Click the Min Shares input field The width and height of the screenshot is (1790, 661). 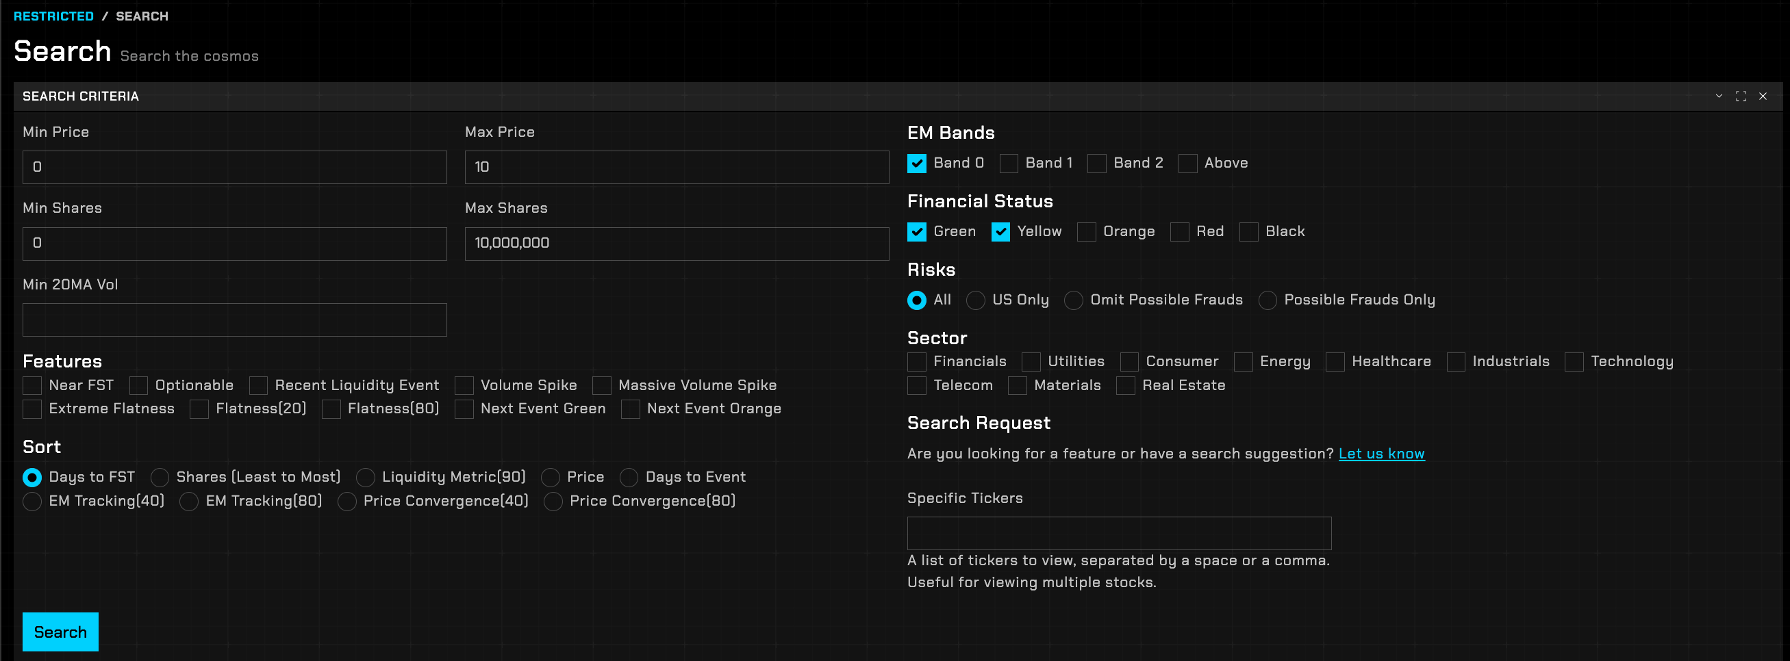pos(235,244)
